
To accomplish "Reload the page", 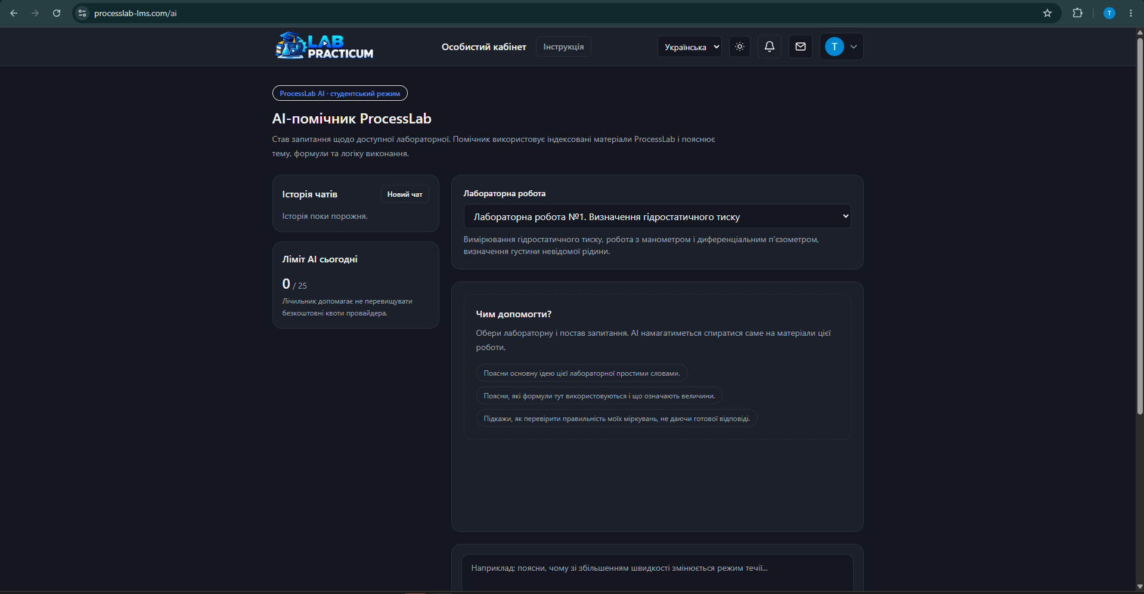I will pos(57,13).
